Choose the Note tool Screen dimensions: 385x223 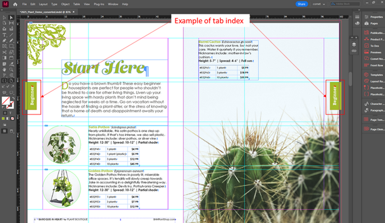coord(4,64)
